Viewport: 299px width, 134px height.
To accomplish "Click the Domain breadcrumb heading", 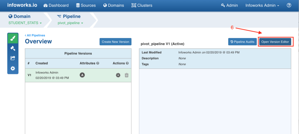I will pyautogui.click(x=20, y=16).
